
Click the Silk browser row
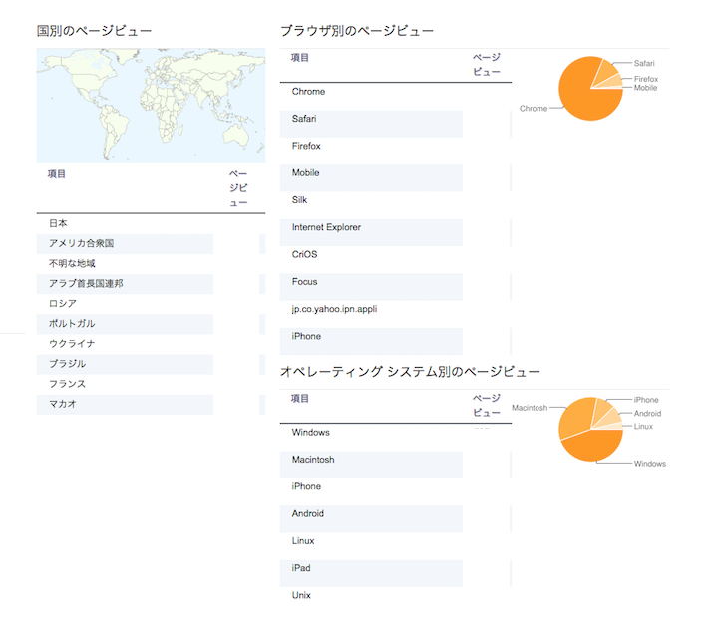396,205
